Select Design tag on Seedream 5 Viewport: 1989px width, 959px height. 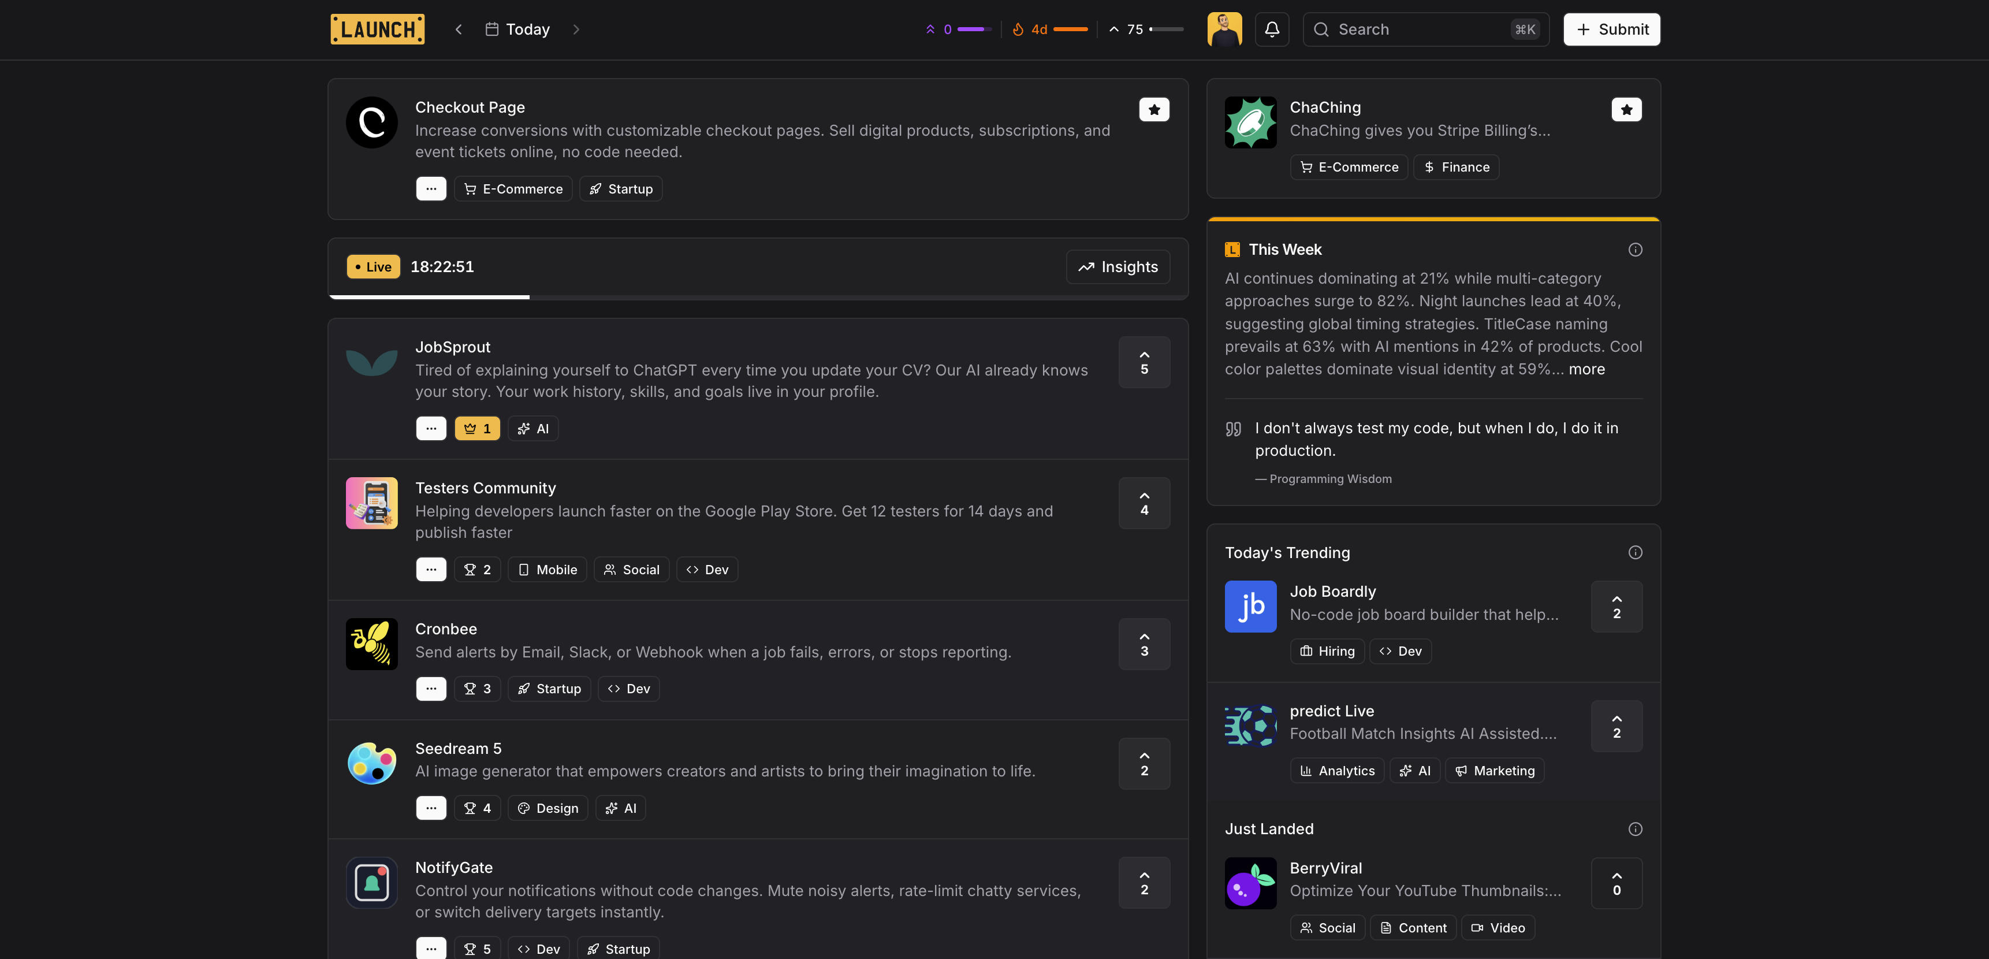point(547,808)
